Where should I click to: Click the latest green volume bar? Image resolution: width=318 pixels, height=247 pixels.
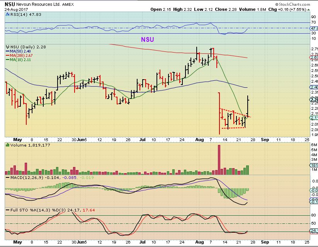(247, 170)
